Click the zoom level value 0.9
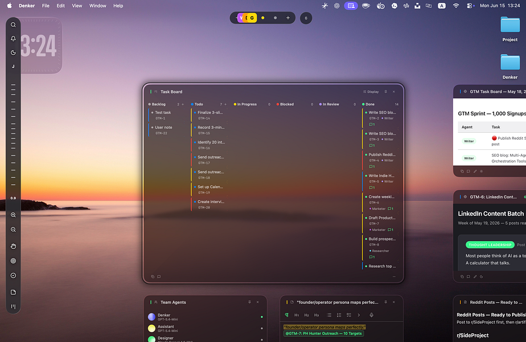 pos(13,198)
